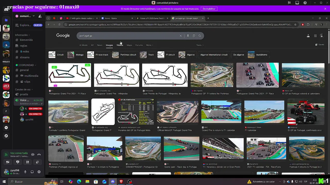Expand the Tools dropdown
Image resolution: width=330 pixels, height=185 pixels.
click(x=200, y=45)
